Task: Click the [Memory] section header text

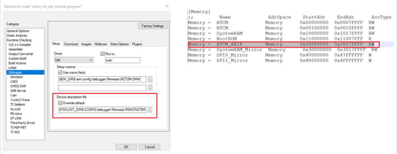Action: click(199, 12)
